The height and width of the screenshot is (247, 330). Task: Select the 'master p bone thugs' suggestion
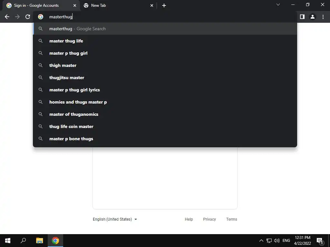pos(165,139)
